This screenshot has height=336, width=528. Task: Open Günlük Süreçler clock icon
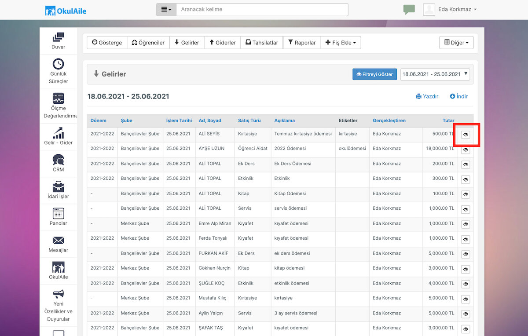point(58,64)
